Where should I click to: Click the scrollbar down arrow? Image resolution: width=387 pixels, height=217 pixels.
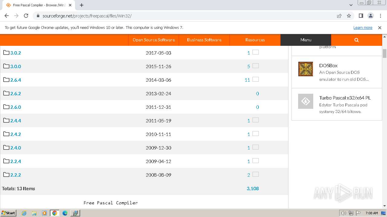click(x=385, y=206)
